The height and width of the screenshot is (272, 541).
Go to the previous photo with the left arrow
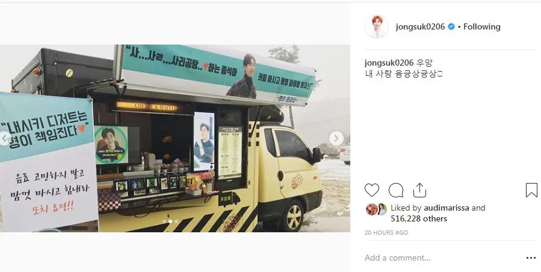[5, 138]
